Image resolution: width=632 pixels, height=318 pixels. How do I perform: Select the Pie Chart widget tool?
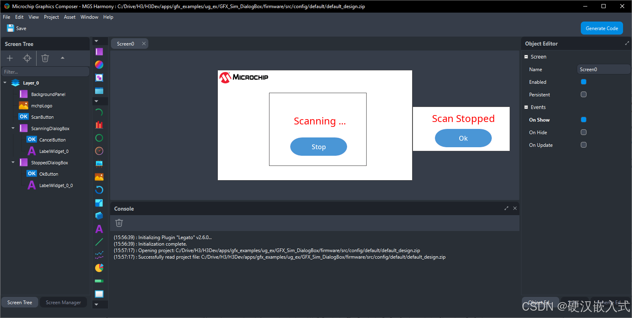99,268
